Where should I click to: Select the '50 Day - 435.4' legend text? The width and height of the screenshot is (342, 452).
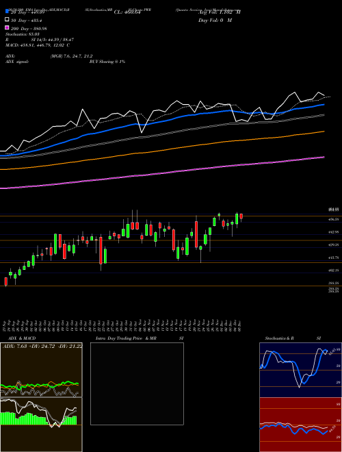coord(26,21)
